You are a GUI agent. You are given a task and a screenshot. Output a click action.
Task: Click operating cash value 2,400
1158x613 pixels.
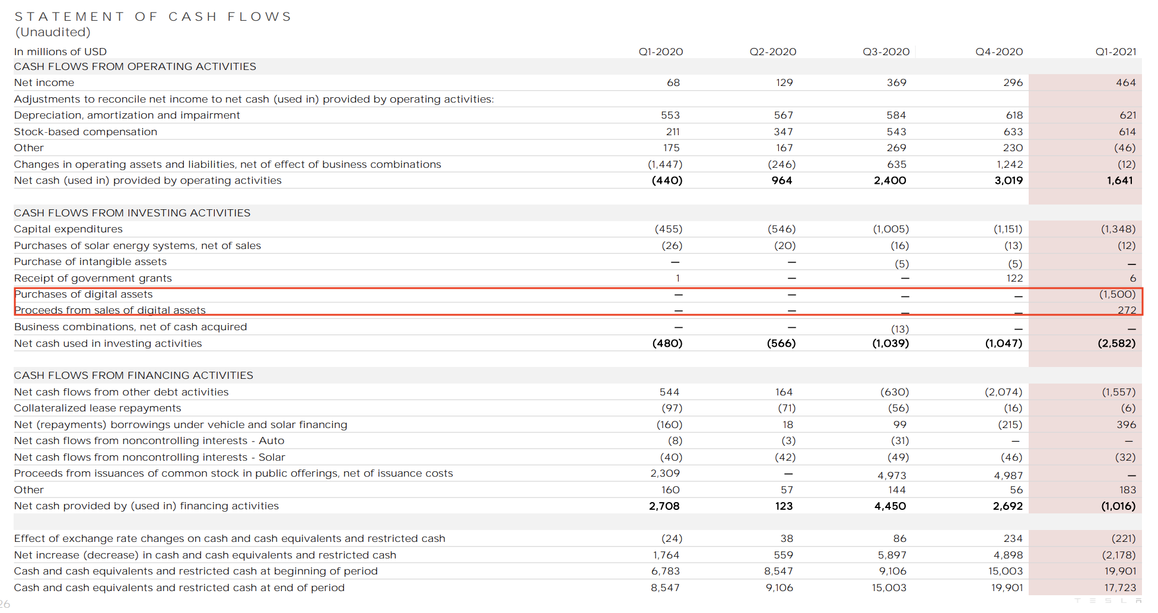pos(890,180)
